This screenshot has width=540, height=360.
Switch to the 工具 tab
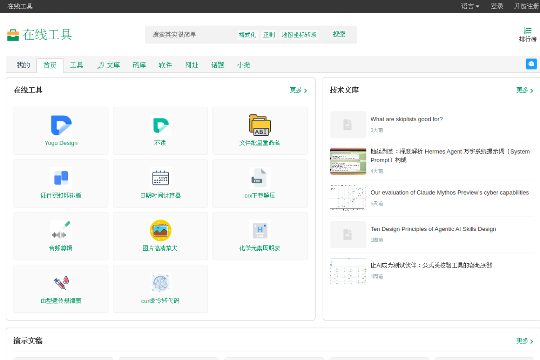click(x=76, y=65)
